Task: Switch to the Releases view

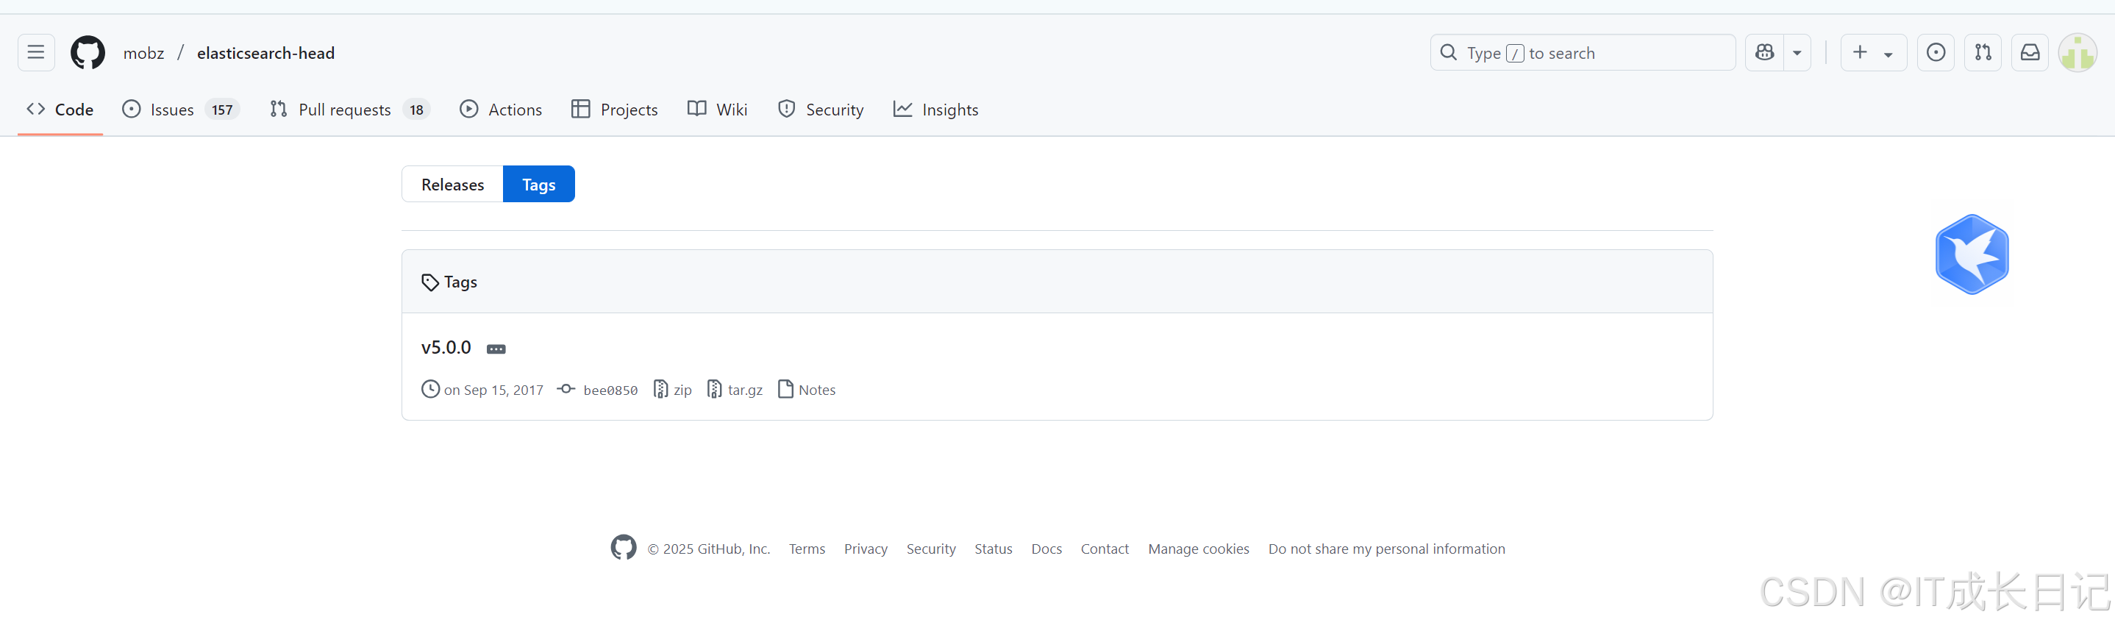Action: (452, 185)
